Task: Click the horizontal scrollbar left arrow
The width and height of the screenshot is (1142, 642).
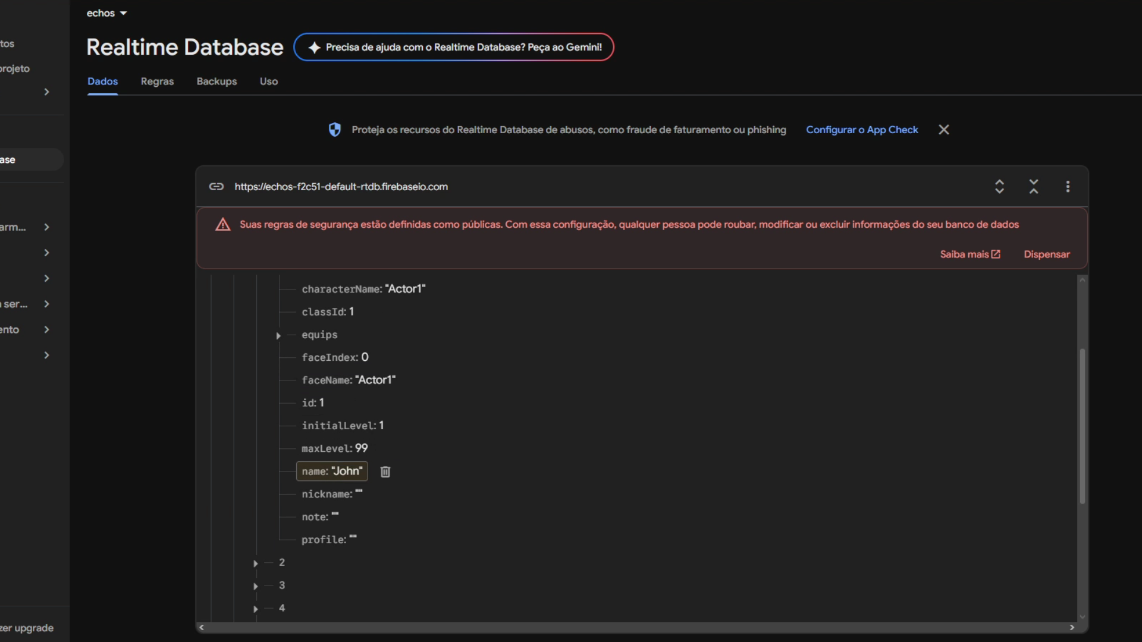Action: pos(202,627)
